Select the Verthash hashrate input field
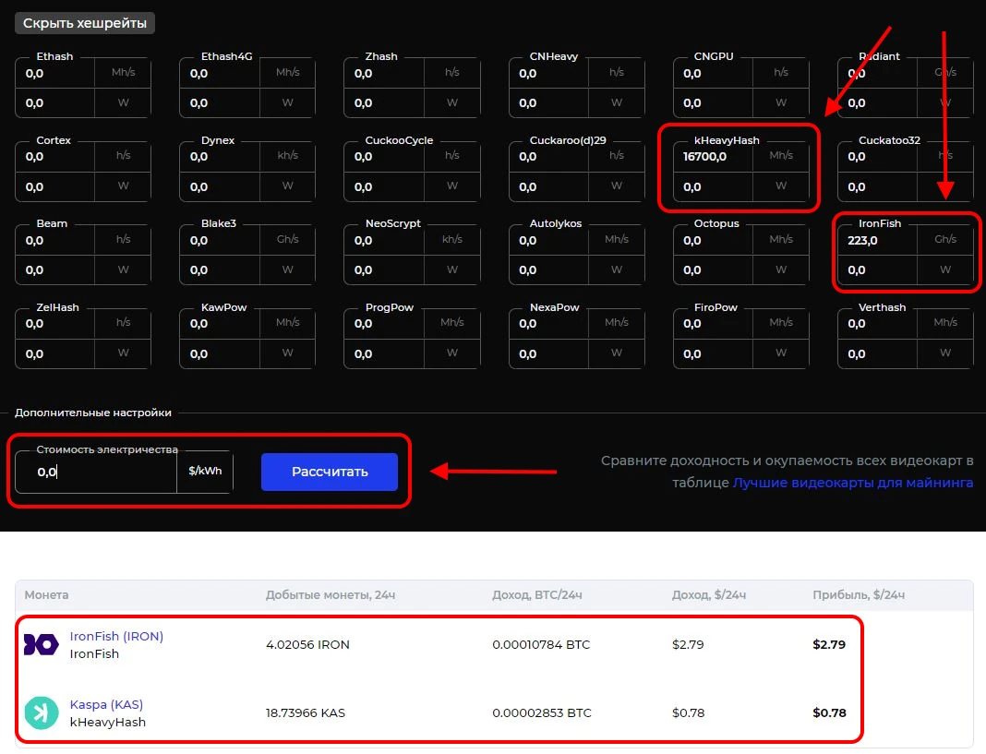The image size is (986, 754). [x=877, y=324]
